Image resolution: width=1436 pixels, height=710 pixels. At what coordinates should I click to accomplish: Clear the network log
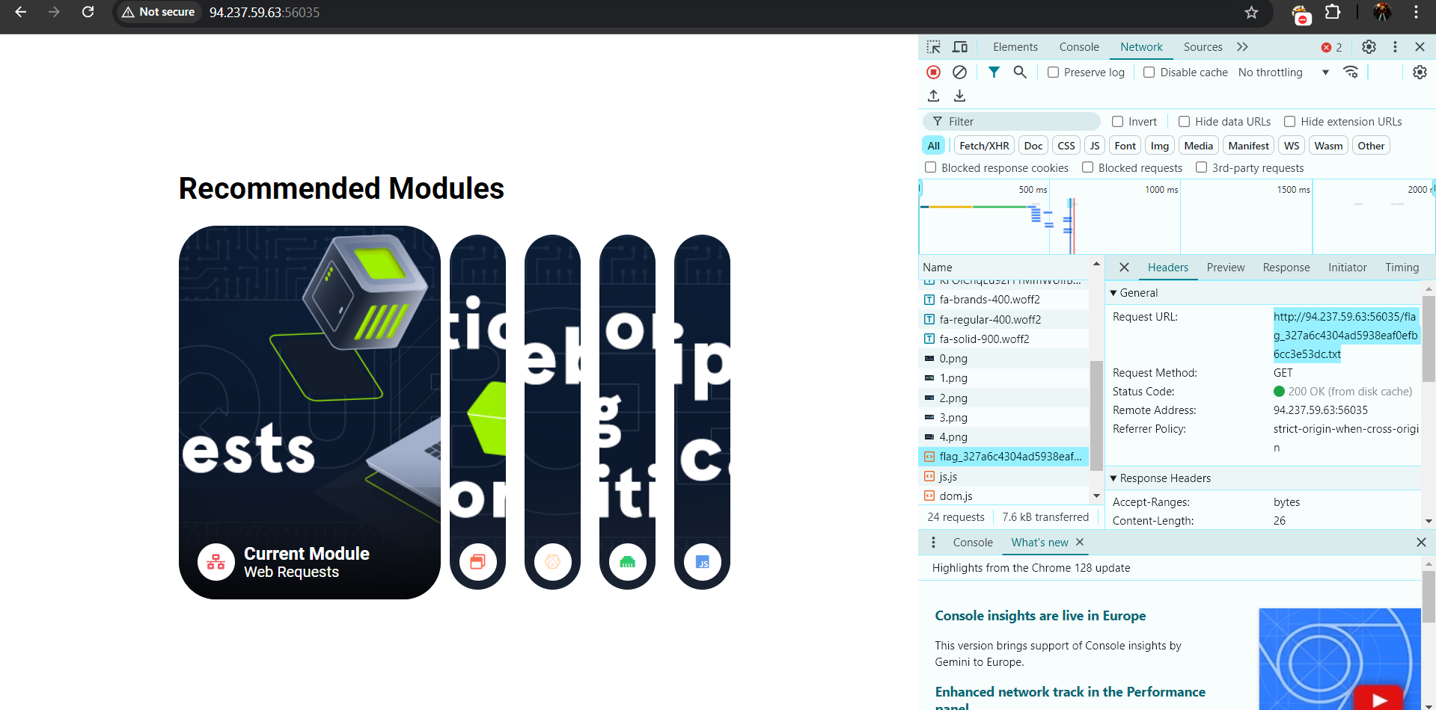coord(959,72)
